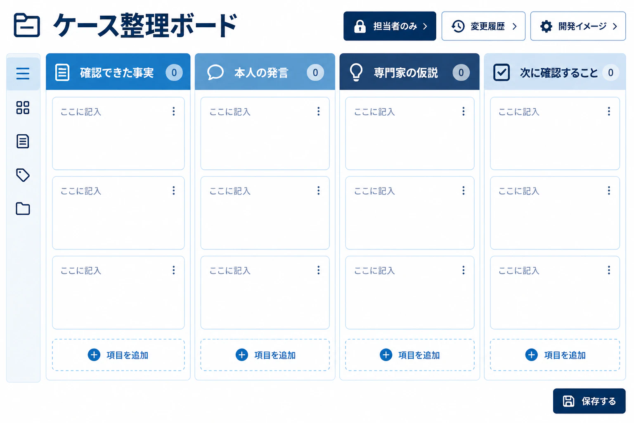Click the 保存する save button
This screenshot has width=634, height=423.
pyautogui.click(x=589, y=401)
